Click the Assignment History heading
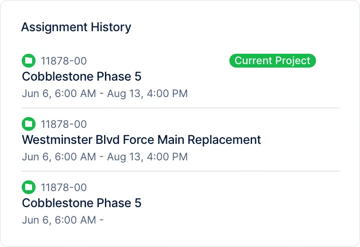 76,27
